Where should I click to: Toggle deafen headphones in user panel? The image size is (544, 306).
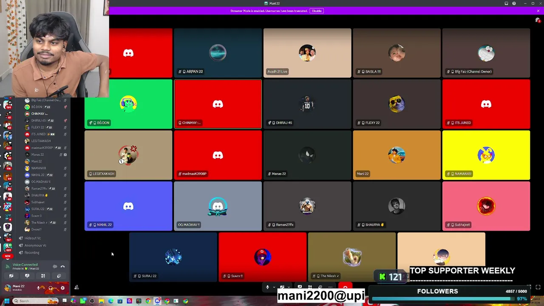[x=51, y=288]
